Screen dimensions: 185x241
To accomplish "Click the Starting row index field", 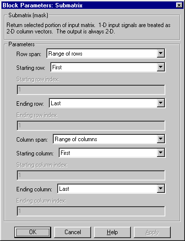I will pos(91,90).
